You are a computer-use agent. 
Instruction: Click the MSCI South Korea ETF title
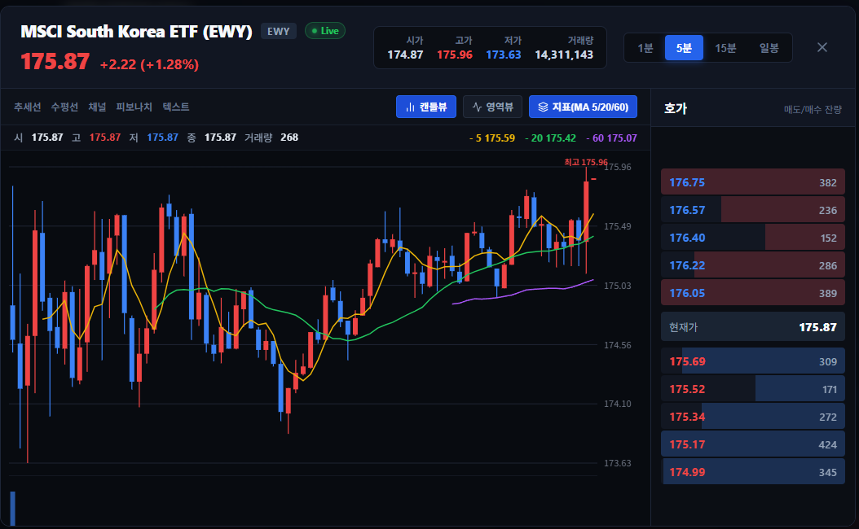136,31
